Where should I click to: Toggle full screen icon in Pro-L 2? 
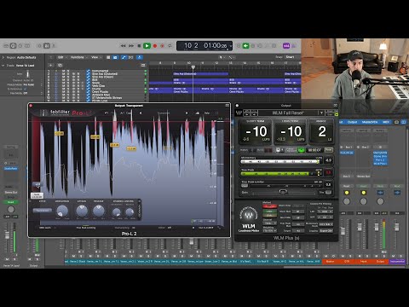pyautogui.click(x=216, y=113)
